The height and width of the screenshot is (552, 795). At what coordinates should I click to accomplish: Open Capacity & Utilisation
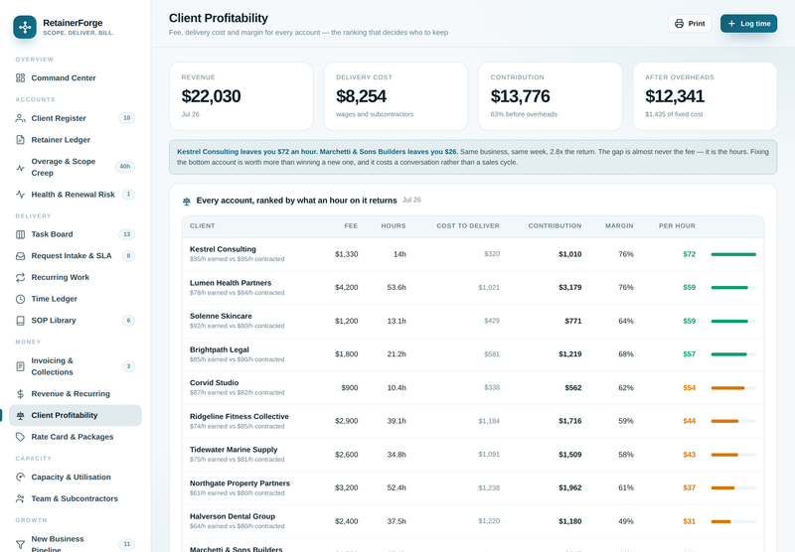pyautogui.click(x=76, y=478)
